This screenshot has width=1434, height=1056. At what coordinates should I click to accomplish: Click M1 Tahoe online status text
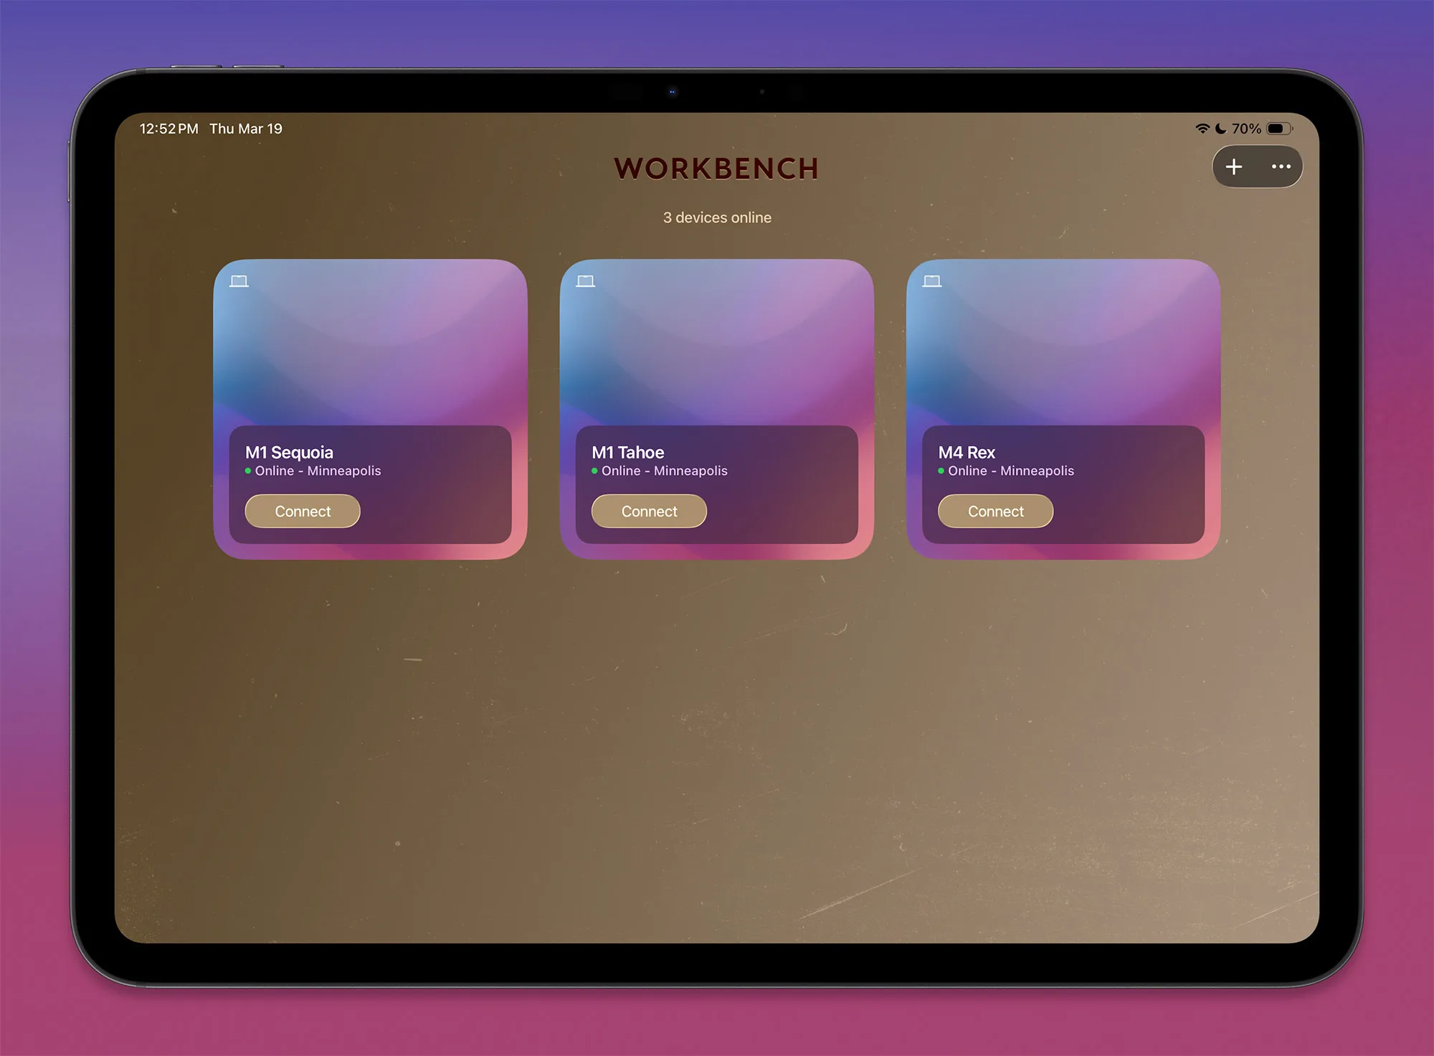coord(664,471)
